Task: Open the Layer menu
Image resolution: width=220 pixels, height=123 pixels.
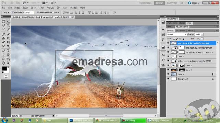Action: coord(25,8)
